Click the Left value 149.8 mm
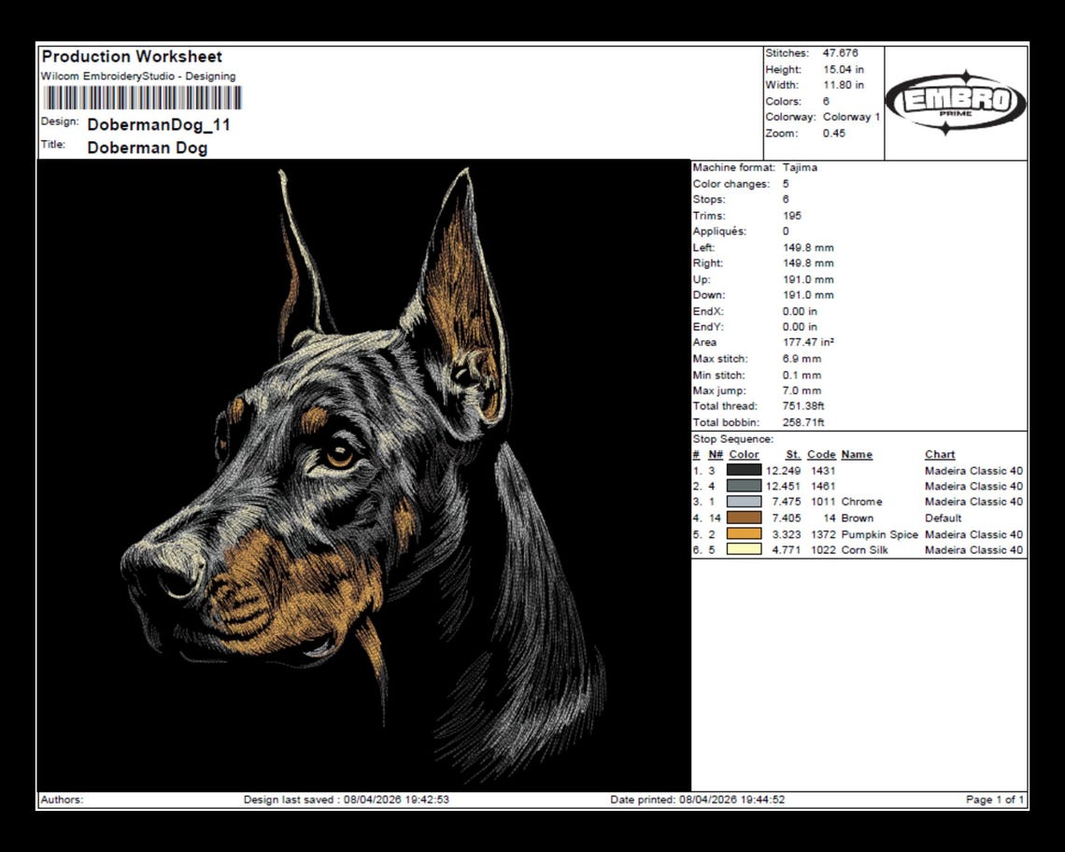 coord(808,248)
